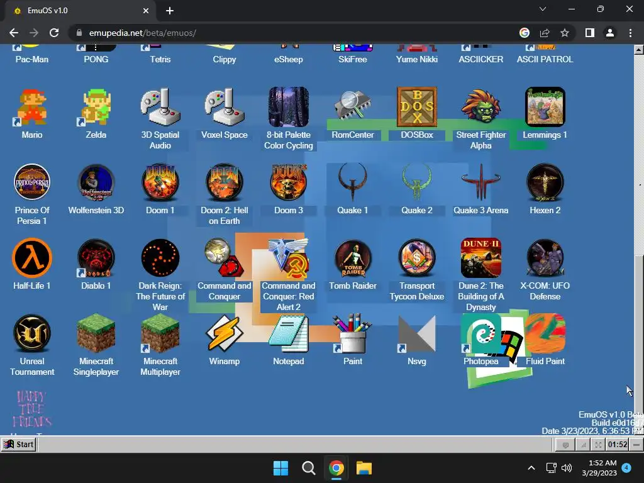Launch the Winamp lightning icon
Screen dimensions: 644x483
tap(225, 334)
